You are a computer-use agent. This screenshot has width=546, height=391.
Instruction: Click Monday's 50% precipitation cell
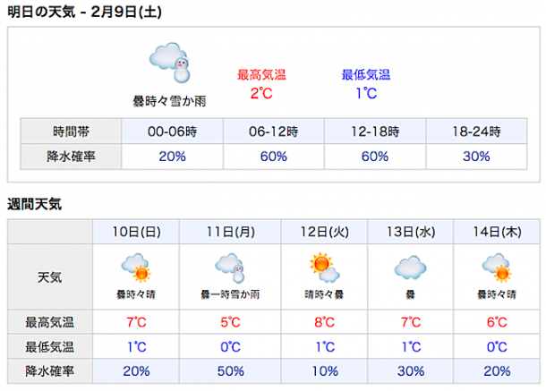(231, 372)
